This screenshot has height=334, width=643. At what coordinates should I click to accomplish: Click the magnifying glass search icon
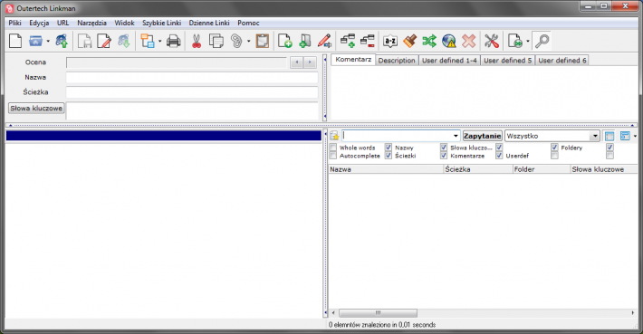[x=542, y=41]
